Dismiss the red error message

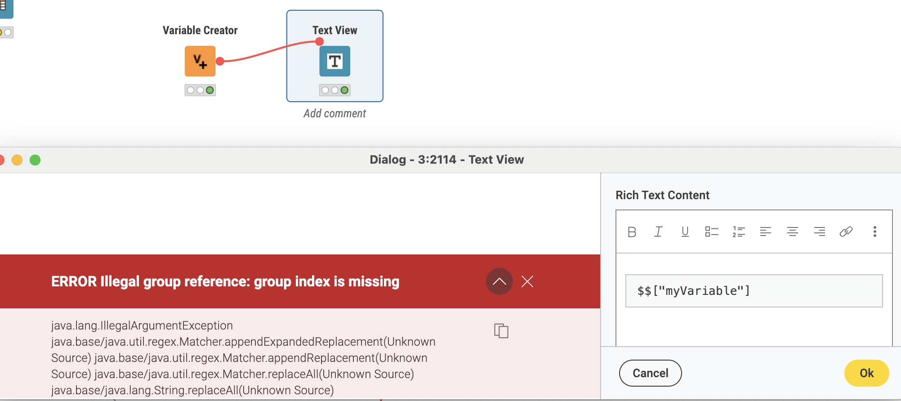(527, 281)
